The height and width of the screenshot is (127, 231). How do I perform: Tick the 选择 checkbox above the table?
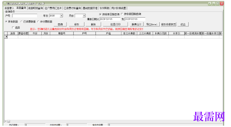click(13, 27)
